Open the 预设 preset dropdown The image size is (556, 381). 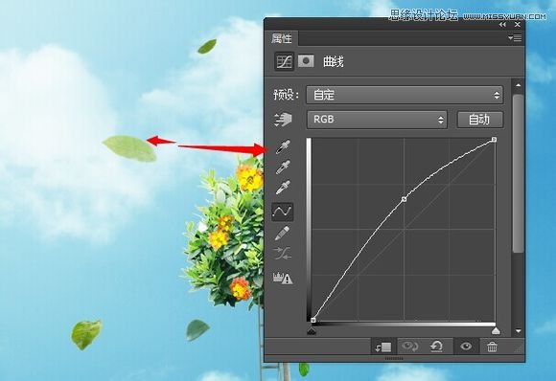click(405, 95)
